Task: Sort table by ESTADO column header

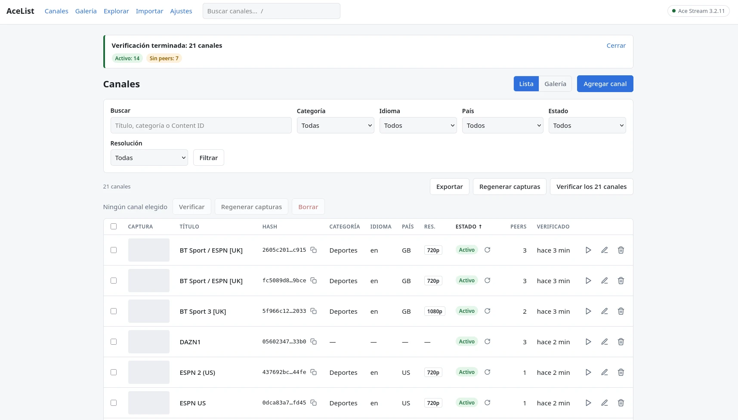Action: [x=469, y=227]
